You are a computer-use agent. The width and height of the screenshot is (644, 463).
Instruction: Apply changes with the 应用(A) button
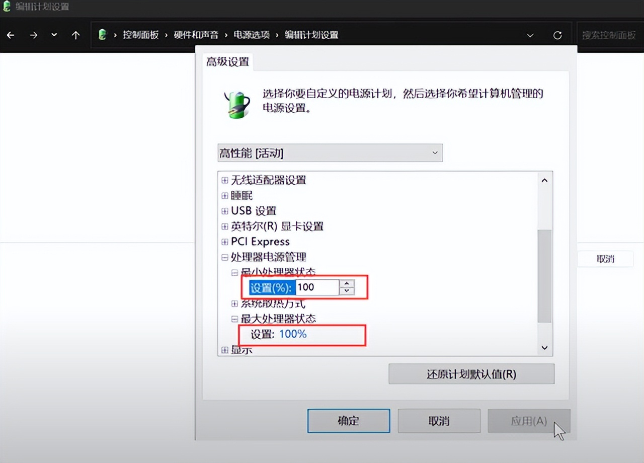coord(529,421)
